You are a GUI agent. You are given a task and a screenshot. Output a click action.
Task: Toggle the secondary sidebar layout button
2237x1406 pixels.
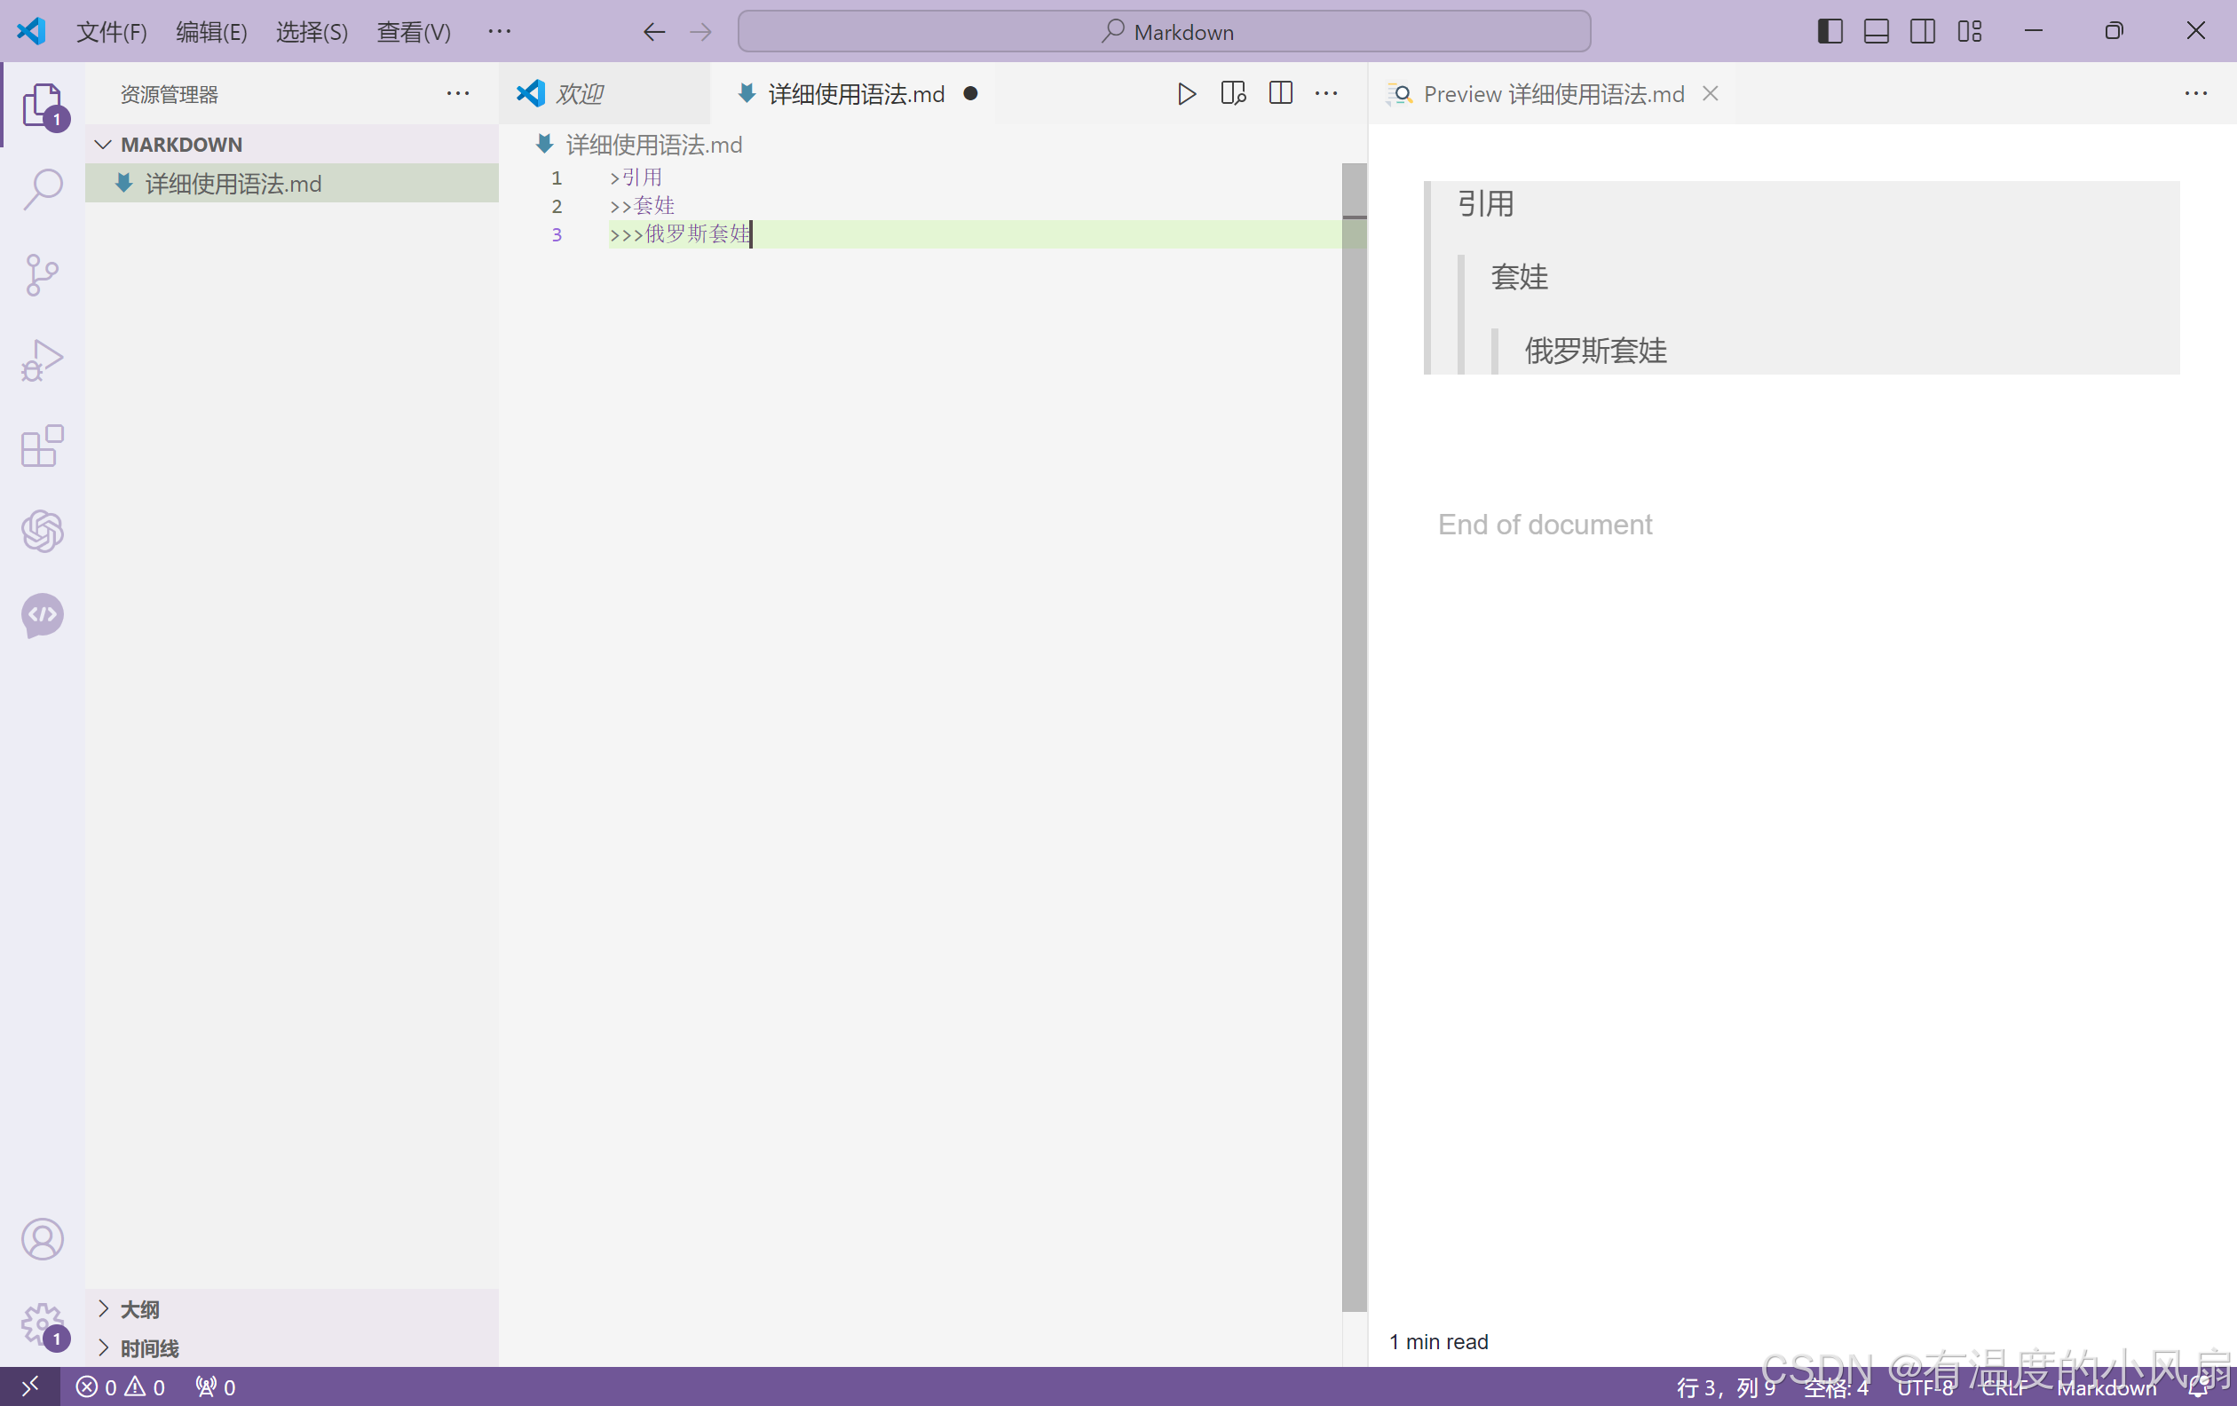pos(1922,32)
